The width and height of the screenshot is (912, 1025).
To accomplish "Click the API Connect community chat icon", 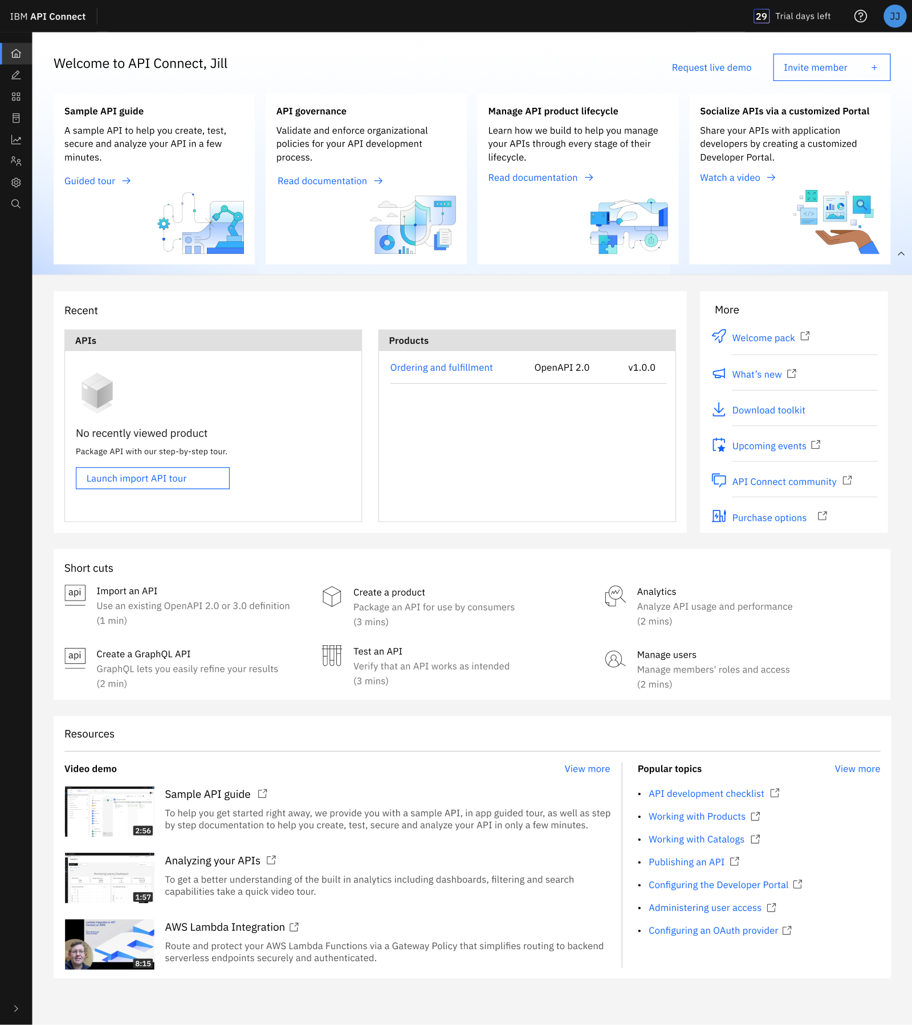I will (x=719, y=480).
